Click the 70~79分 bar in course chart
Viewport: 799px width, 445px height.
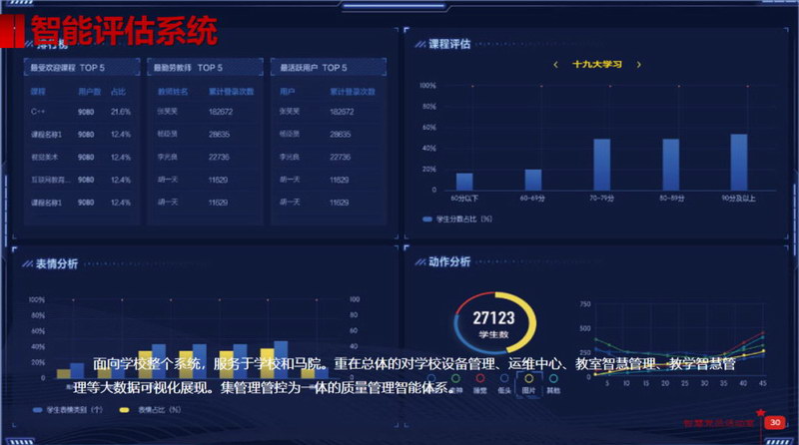pos(601,164)
